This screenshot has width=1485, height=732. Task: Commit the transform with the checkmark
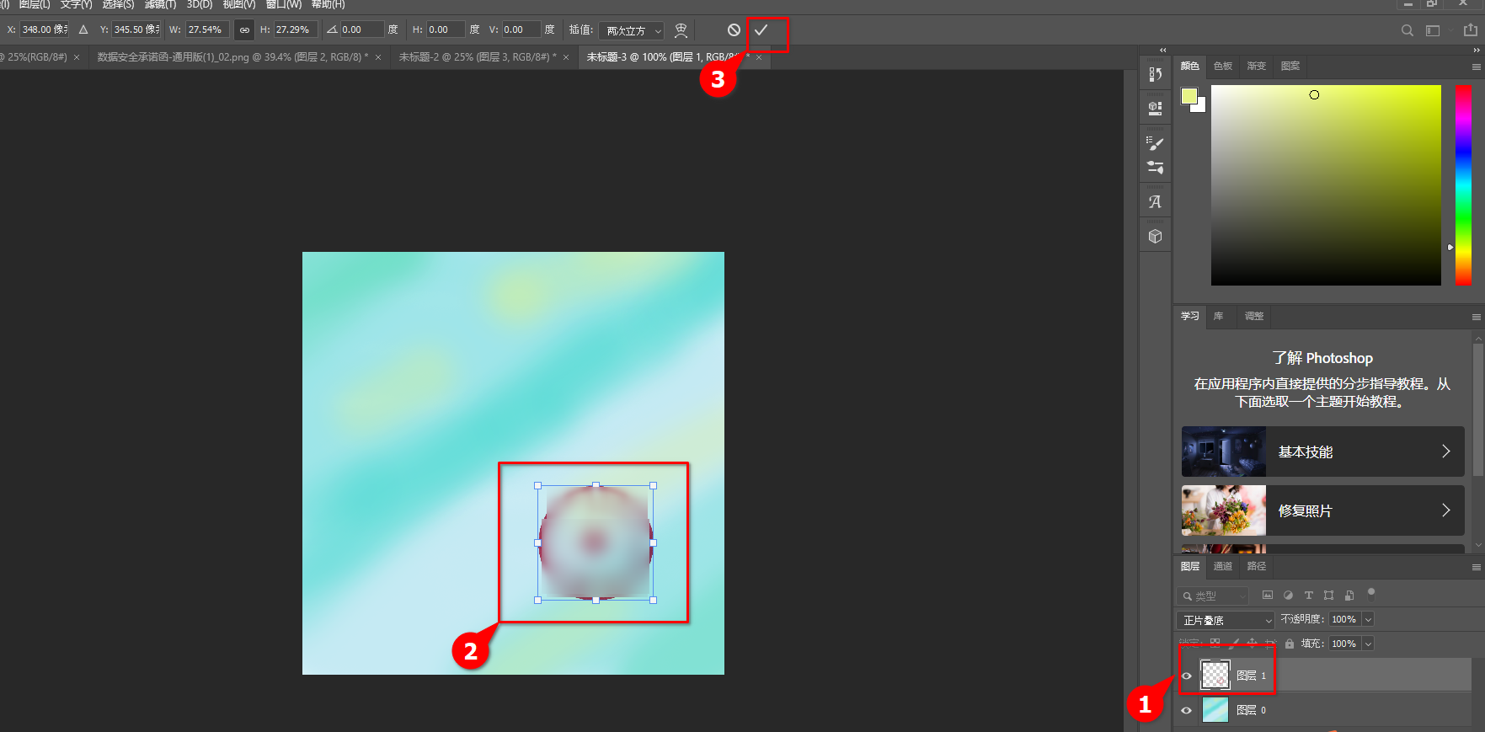click(x=761, y=30)
